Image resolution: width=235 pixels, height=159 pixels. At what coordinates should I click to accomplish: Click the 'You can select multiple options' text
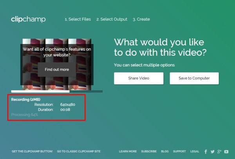[144, 65]
